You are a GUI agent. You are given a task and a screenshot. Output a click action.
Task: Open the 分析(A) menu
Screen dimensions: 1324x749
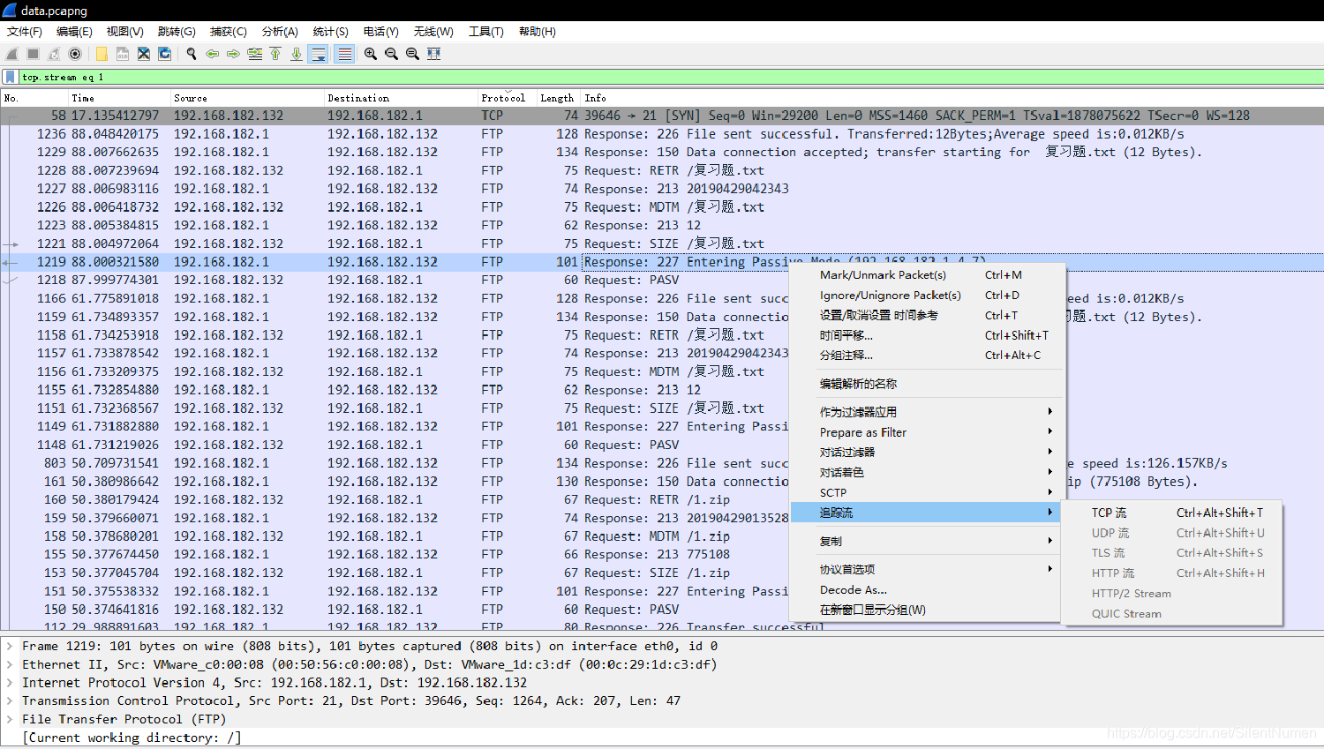280,32
